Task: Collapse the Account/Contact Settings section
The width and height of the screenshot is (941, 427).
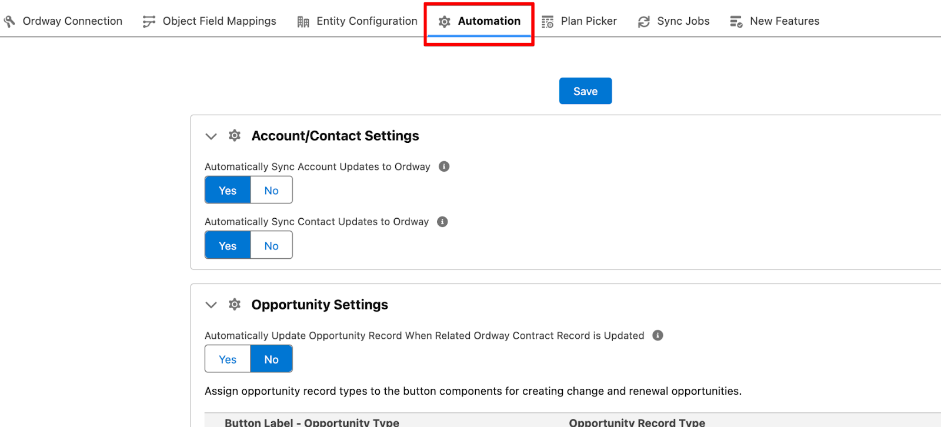Action: pos(211,136)
